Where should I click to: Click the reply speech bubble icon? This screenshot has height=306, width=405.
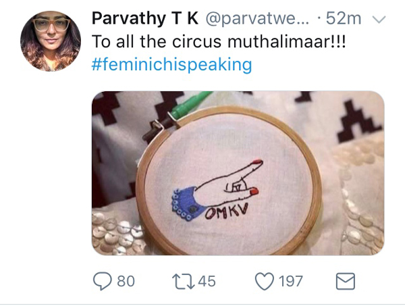102,280
